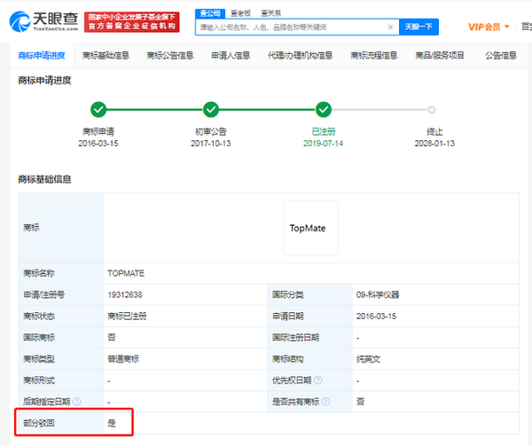Viewport: 532px width, 446px height.
Task: Click the 终止 grey progress marker
Action: [431, 110]
